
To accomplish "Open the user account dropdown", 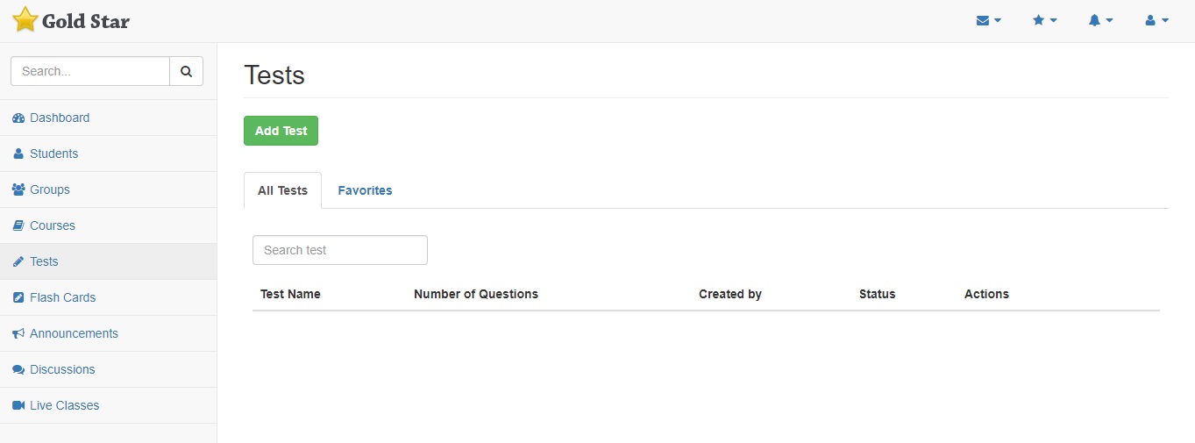I will 1156,21.
